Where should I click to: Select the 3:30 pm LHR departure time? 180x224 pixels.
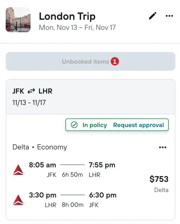(43, 195)
